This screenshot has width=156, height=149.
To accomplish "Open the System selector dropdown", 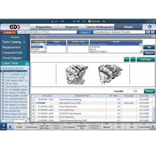I will 84,32.
